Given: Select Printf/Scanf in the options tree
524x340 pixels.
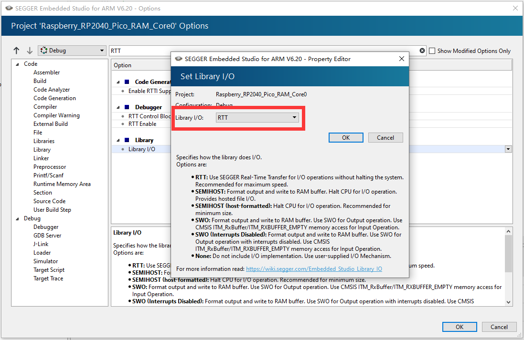Looking at the screenshot, I should point(48,175).
